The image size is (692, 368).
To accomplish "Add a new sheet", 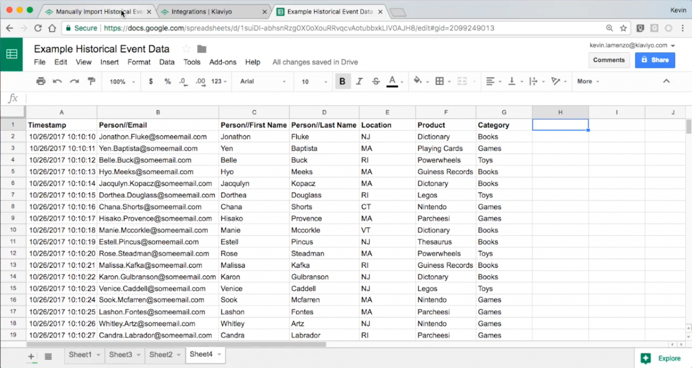I will click(x=31, y=356).
